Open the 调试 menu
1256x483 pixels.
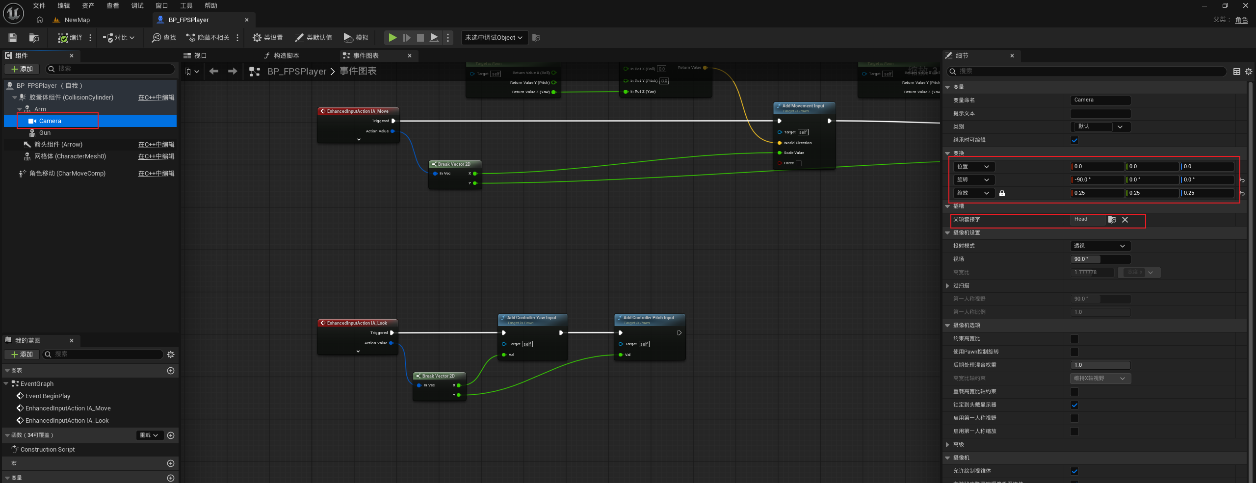click(137, 6)
